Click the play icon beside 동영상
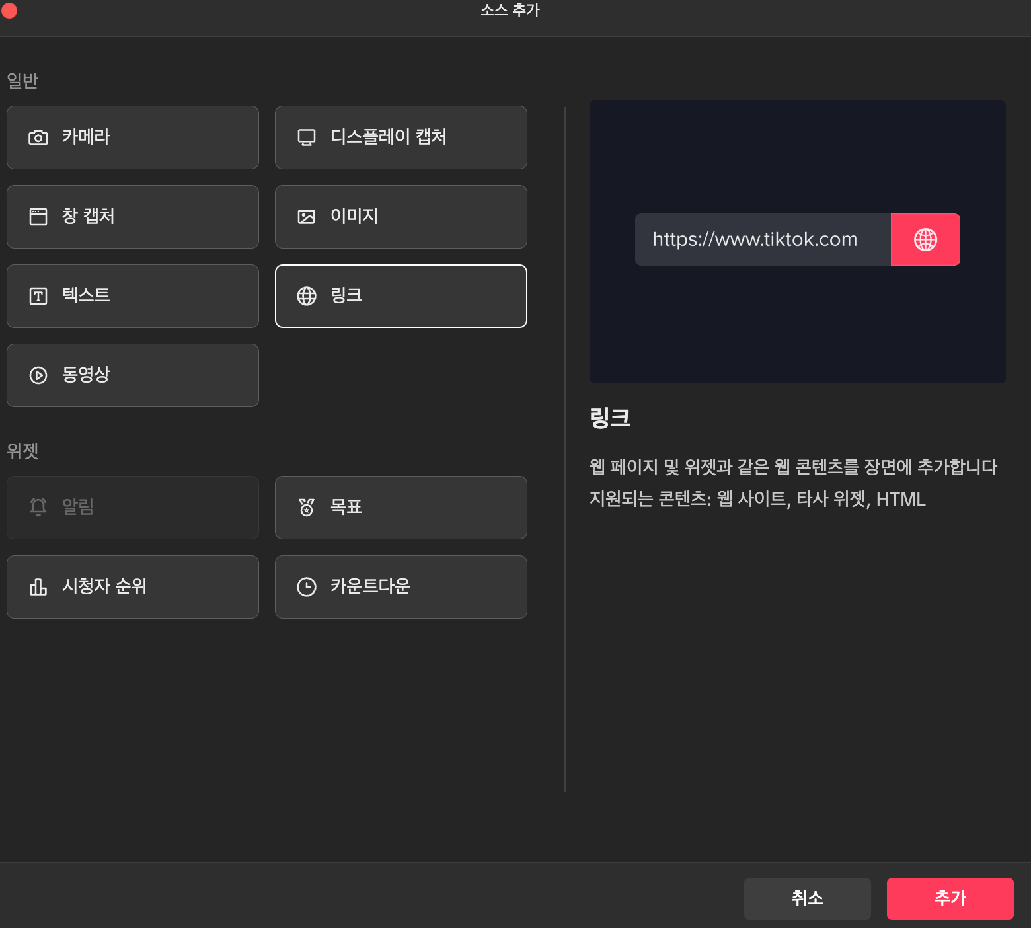Viewport: 1031px width, 928px height. pyautogui.click(x=38, y=375)
